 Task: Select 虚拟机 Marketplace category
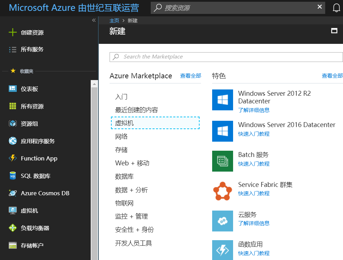point(155,123)
